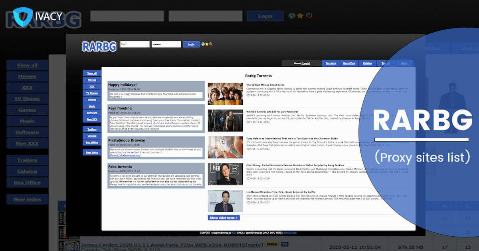
Task: Open Catalog in the front left sidebar
Action: [x=92, y=136]
